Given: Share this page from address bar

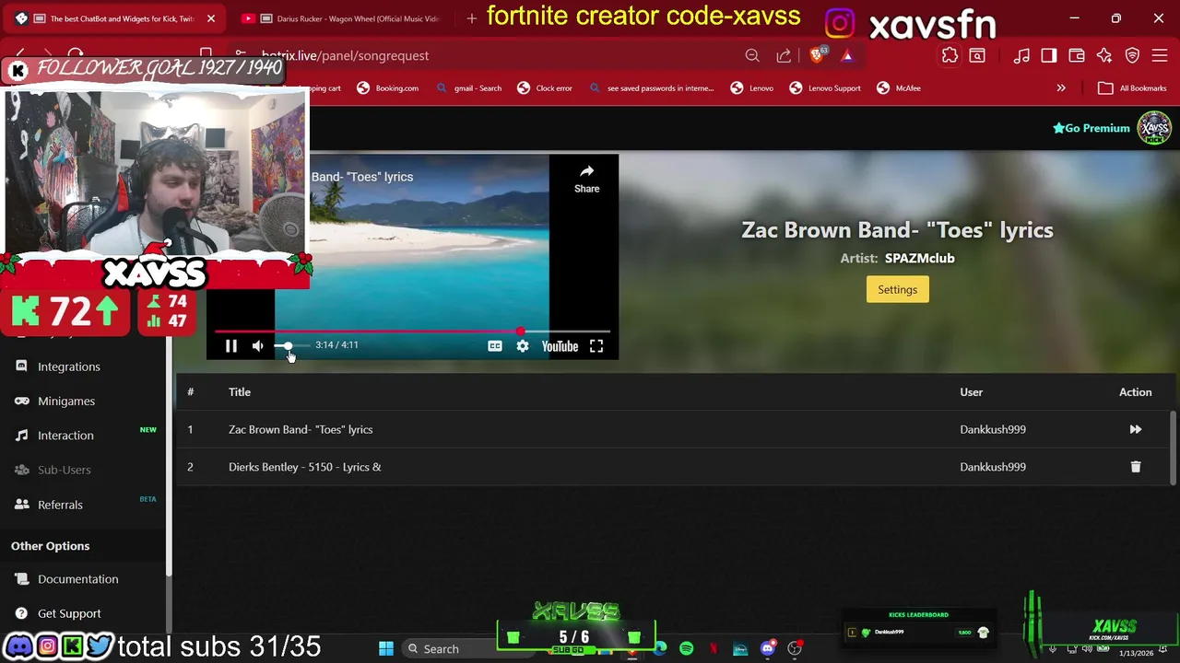Looking at the screenshot, I should (784, 56).
